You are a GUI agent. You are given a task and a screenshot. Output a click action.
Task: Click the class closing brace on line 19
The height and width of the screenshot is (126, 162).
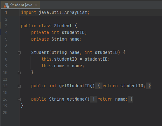[22, 106]
